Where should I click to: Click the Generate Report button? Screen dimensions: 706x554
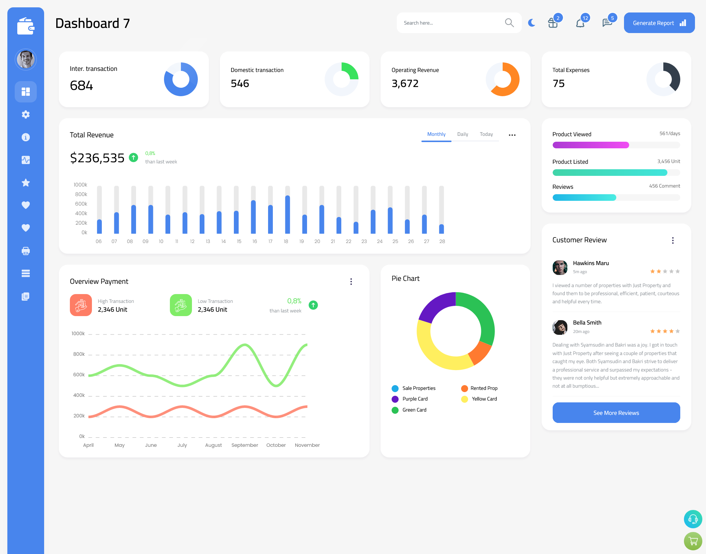[659, 22]
